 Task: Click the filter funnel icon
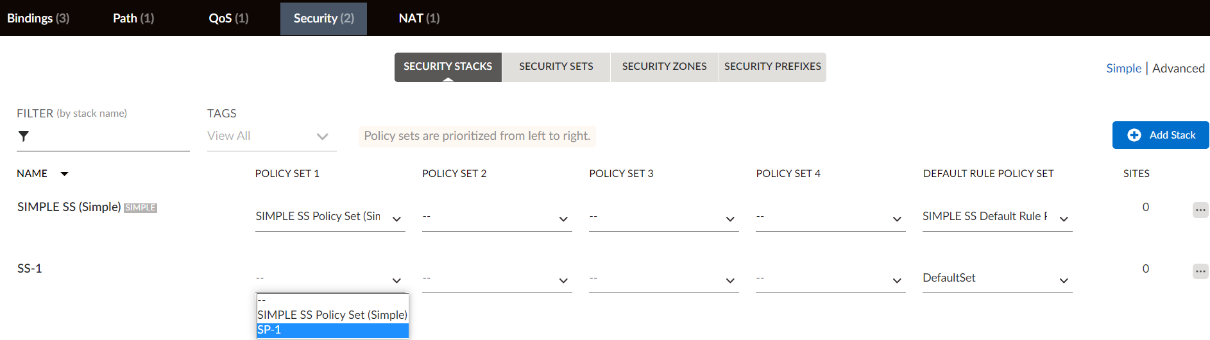24,136
